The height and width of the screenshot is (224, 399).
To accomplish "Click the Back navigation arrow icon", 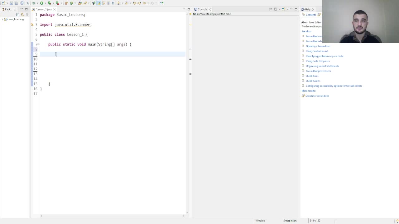I will [x=144, y=3].
